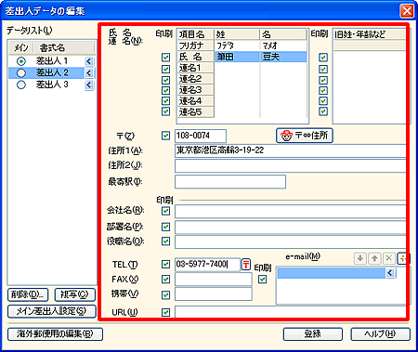Image resolution: width=418 pixels, height=352 pixels.
Task: Click the 削除(D)... button
Action: point(28,294)
